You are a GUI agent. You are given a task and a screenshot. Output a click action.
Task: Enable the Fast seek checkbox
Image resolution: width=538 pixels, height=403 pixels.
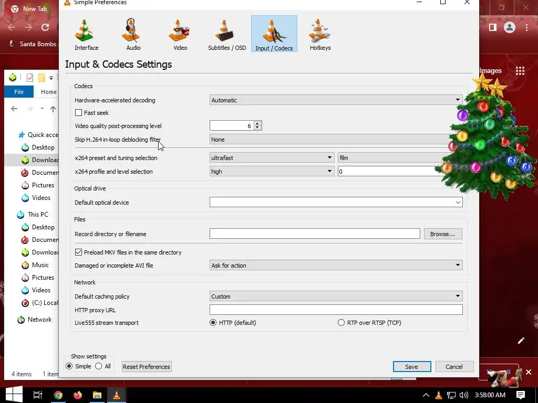(79, 113)
